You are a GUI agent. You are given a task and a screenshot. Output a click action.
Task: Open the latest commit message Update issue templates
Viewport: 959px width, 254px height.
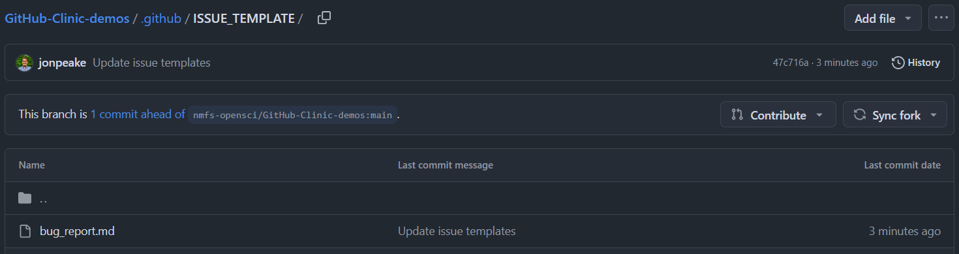[x=151, y=63]
